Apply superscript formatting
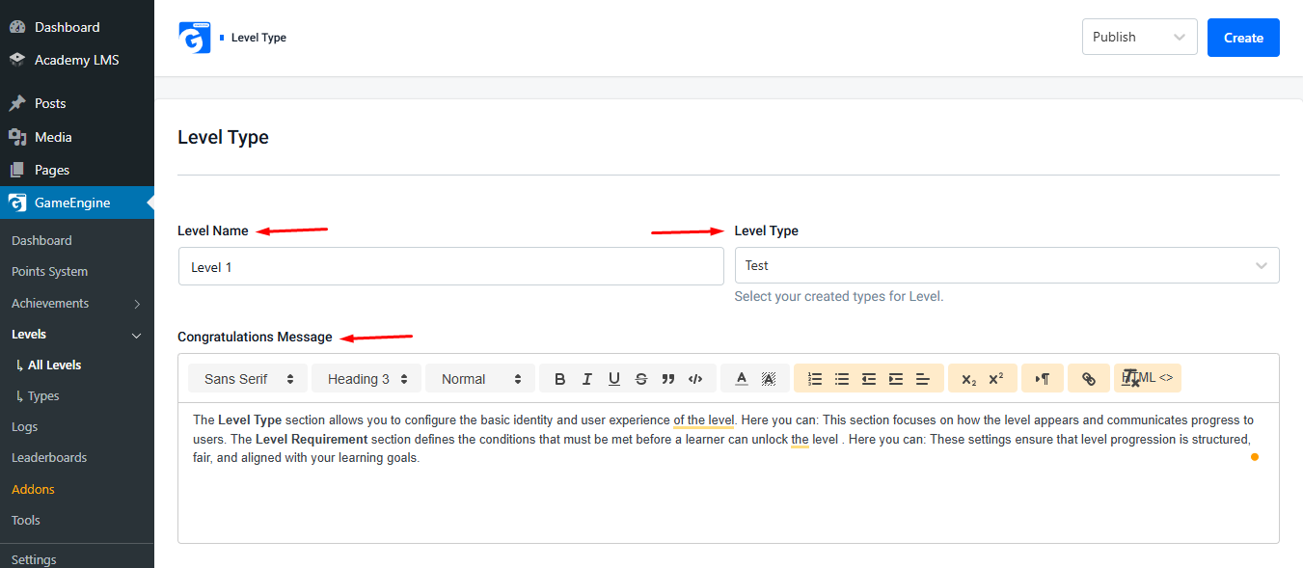 (x=996, y=379)
